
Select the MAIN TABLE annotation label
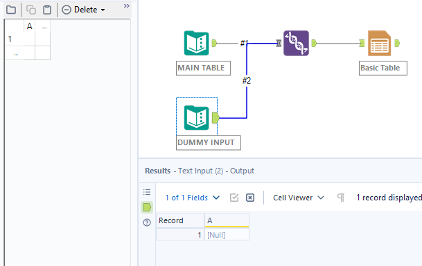coord(203,68)
